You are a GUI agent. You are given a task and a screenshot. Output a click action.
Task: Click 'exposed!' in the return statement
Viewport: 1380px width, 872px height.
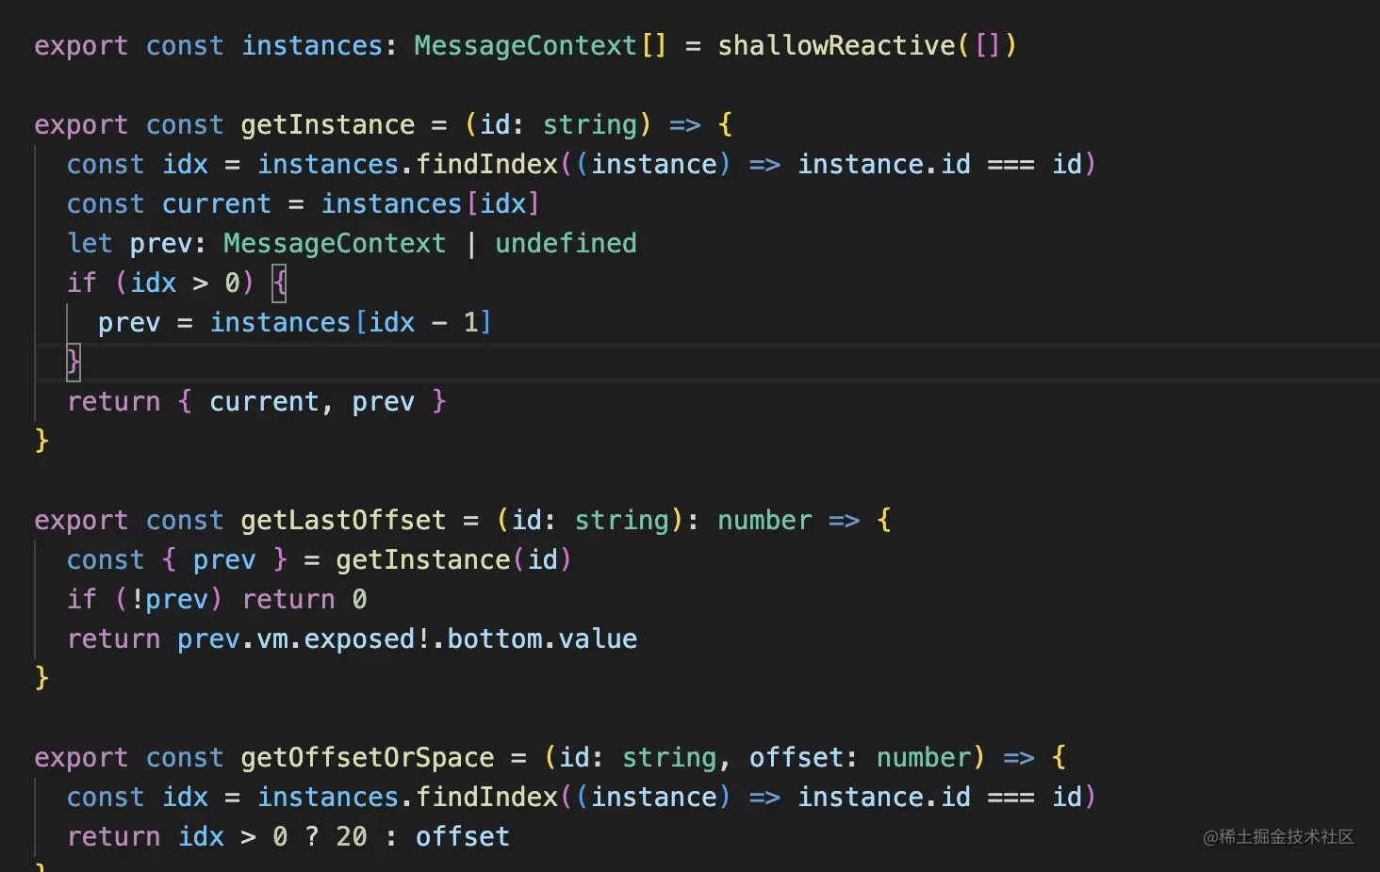(367, 638)
